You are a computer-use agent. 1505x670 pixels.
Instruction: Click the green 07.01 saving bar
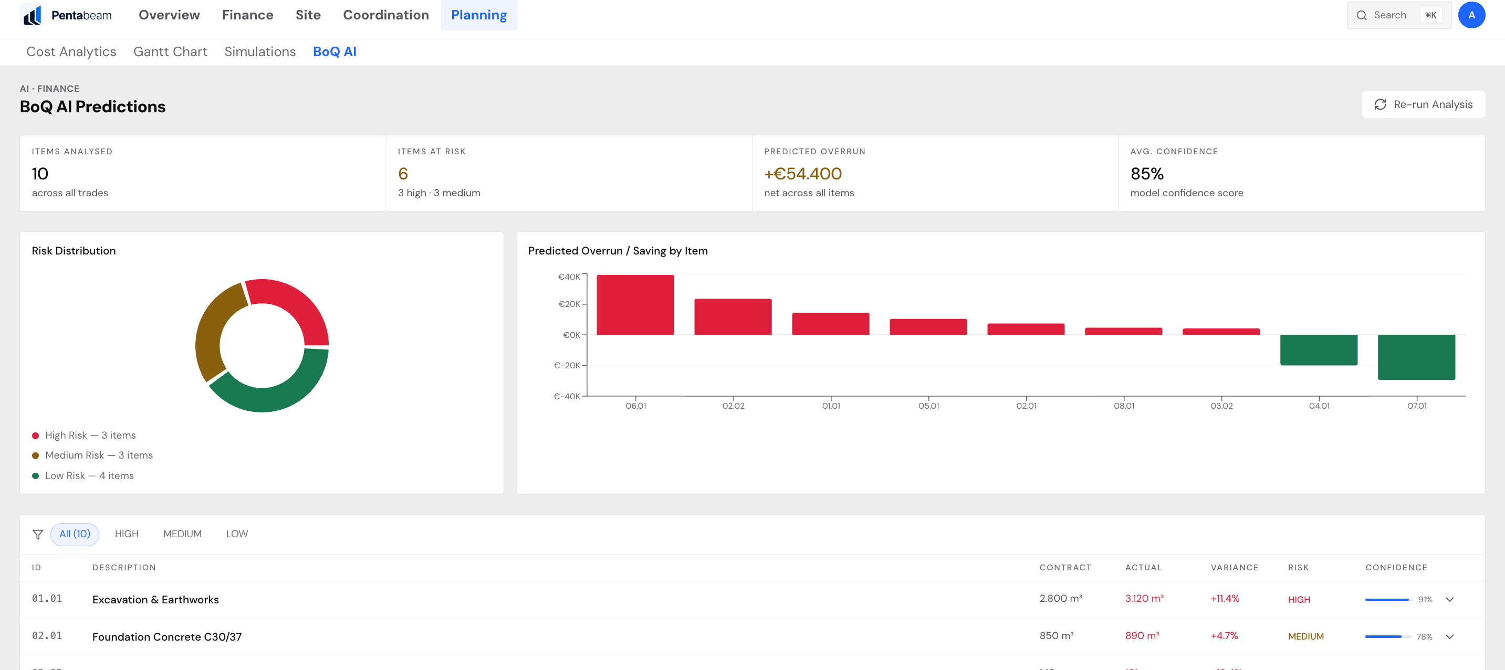click(x=1416, y=357)
